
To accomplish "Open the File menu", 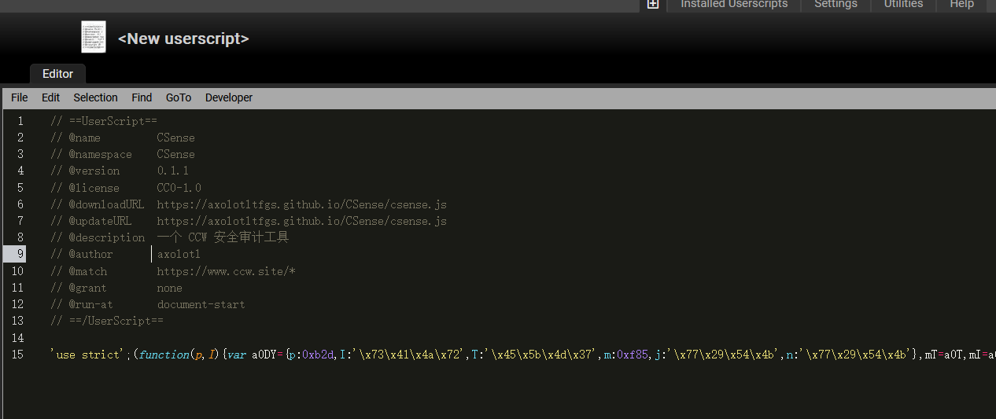I will (20, 97).
